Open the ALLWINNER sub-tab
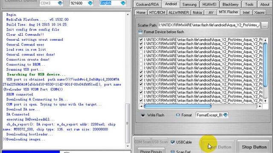 coord(178,12)
